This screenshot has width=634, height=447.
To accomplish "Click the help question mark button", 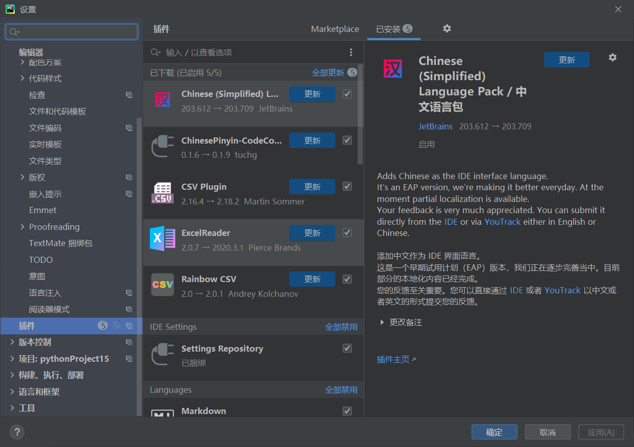I will [17, 432].
